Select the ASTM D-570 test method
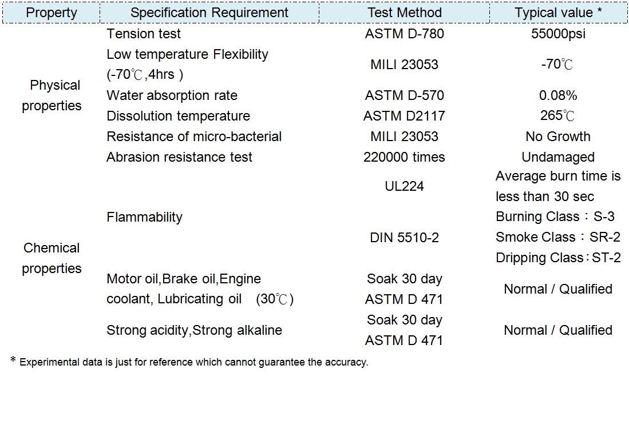The height and width of the screenshot is (421, 629). pyautogui.click(x=404, y=95)
